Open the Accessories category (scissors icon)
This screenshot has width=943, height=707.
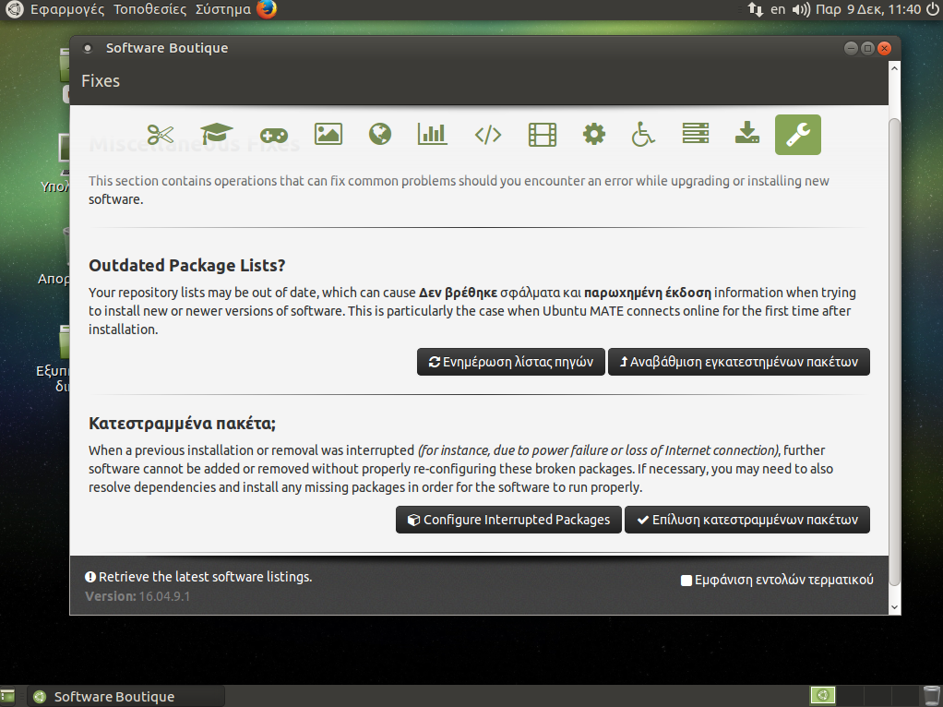pyautogui.click(x=161, y=135)
